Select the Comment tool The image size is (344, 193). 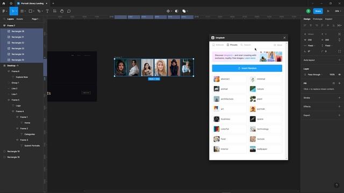point(69,11)
